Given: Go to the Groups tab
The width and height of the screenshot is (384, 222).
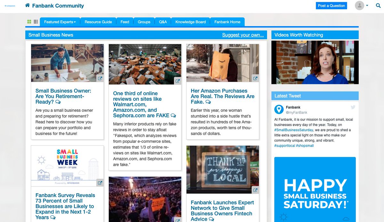Looking at the screenshot, I should point(144,22).
